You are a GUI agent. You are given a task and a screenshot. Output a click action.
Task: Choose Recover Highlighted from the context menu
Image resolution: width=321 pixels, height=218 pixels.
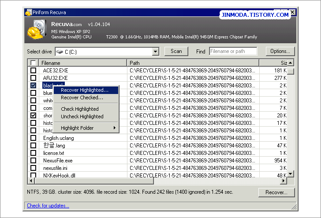point(86,90)
